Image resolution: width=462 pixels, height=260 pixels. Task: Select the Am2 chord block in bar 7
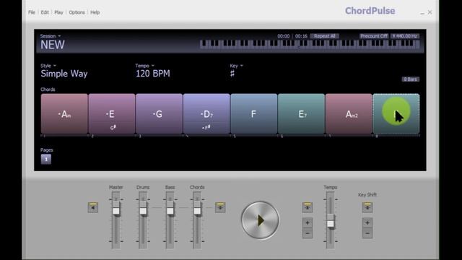pos(349,114)
